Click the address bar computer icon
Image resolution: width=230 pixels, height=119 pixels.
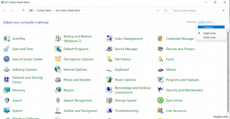[31, 10]
